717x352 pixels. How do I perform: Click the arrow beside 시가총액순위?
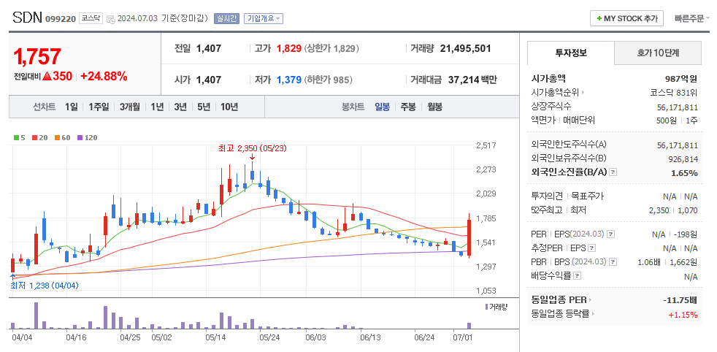(583, 93)
